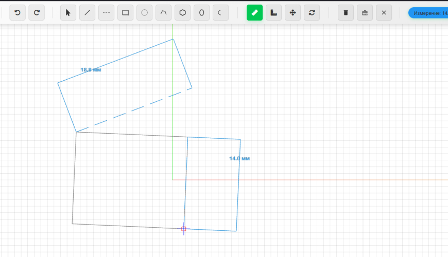
Task: Choose the solid line drawing tool
Action: 88,12
